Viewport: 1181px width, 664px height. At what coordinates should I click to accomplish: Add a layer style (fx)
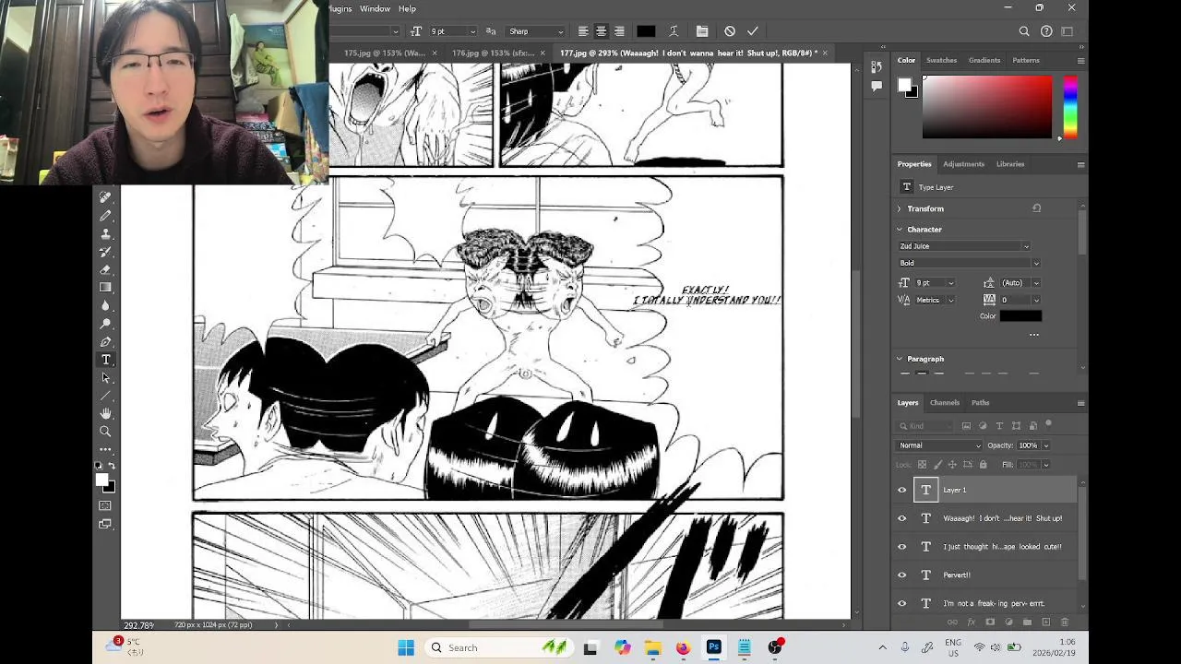(x=971, y=622)
